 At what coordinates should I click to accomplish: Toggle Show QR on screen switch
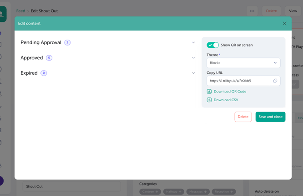click(x=212, y=45)
